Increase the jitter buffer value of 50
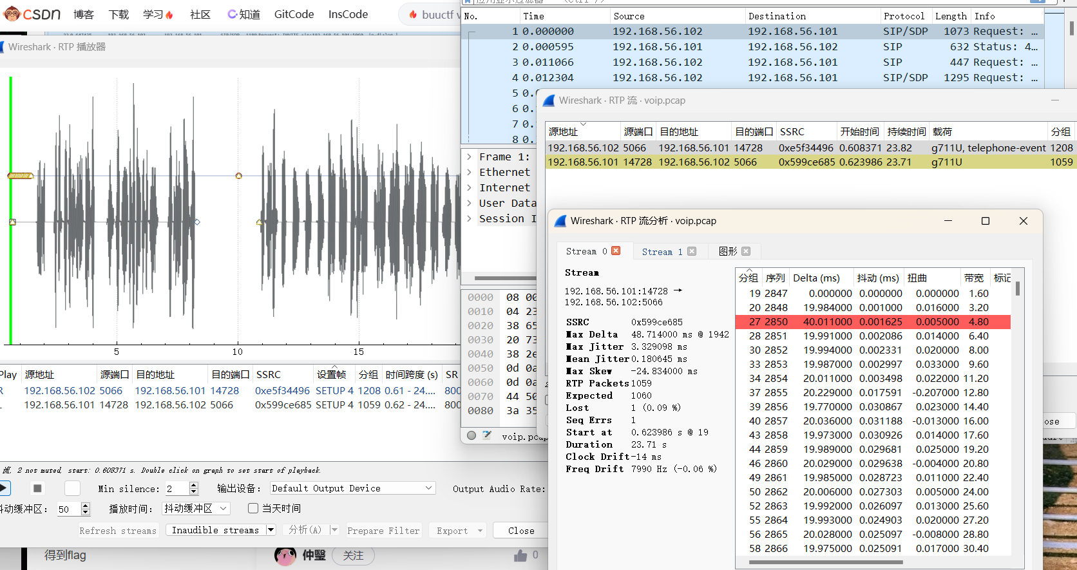The width and height of the screenshot is (1077, 570). point(86,506)
